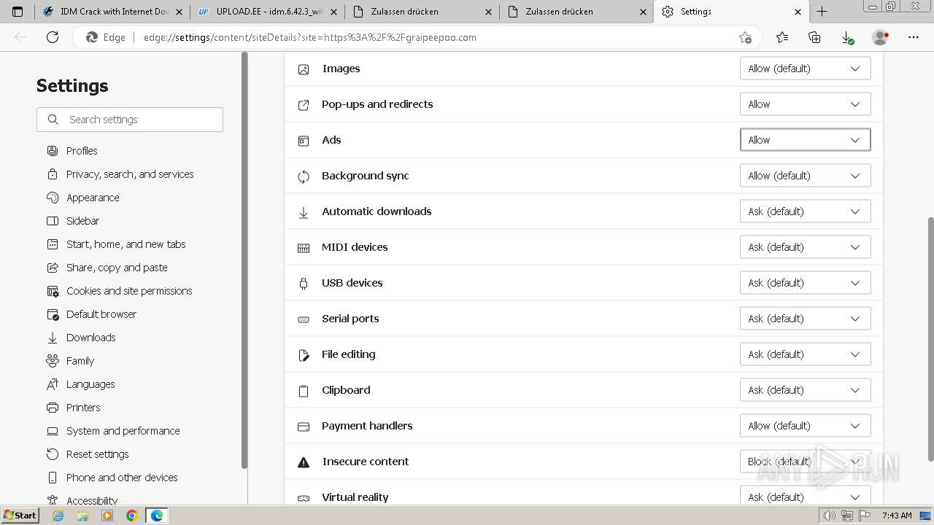Open Share, copy and paste settings

point(117,268)
